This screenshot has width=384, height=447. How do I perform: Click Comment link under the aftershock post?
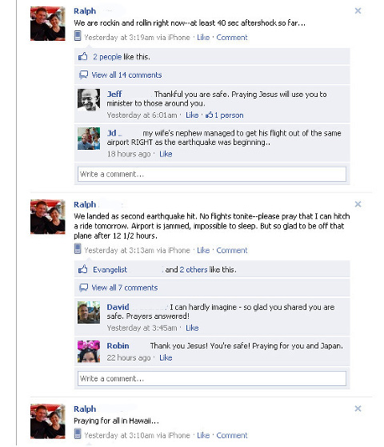tap(232, 38)
